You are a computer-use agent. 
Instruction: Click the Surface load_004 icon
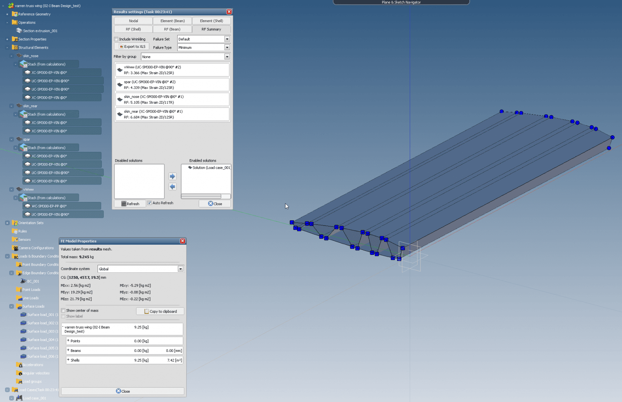tap(23, 339)
